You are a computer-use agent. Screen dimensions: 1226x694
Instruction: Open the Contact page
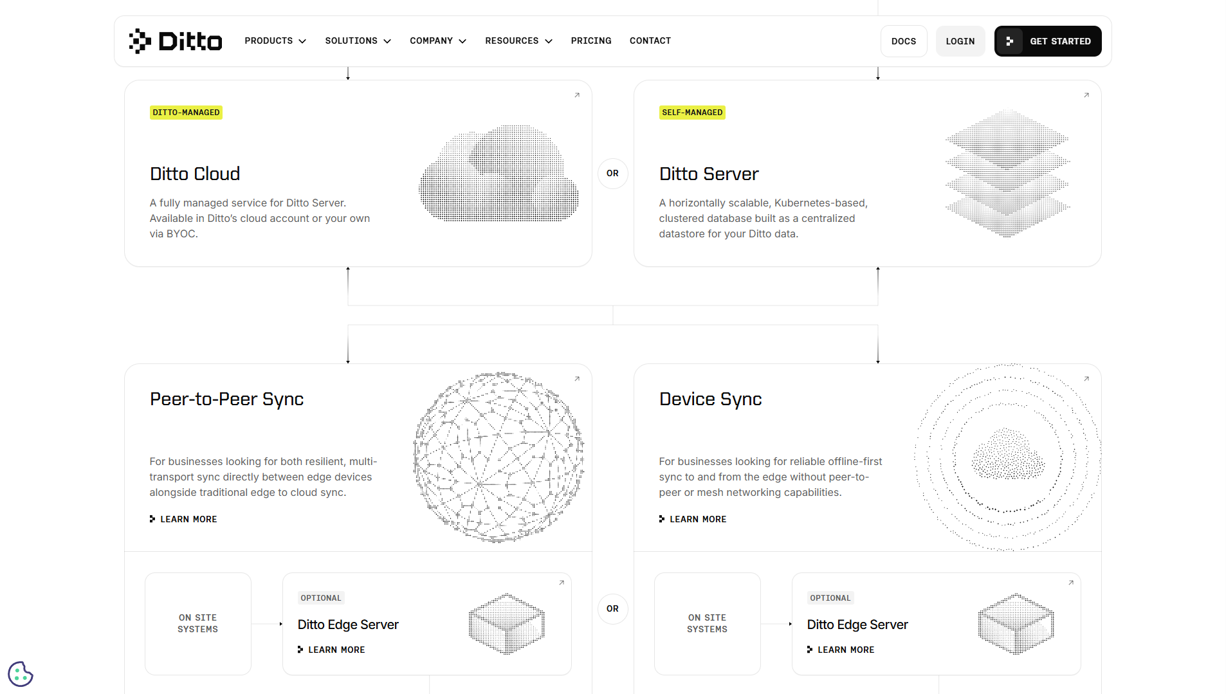(x=650, y=41)
